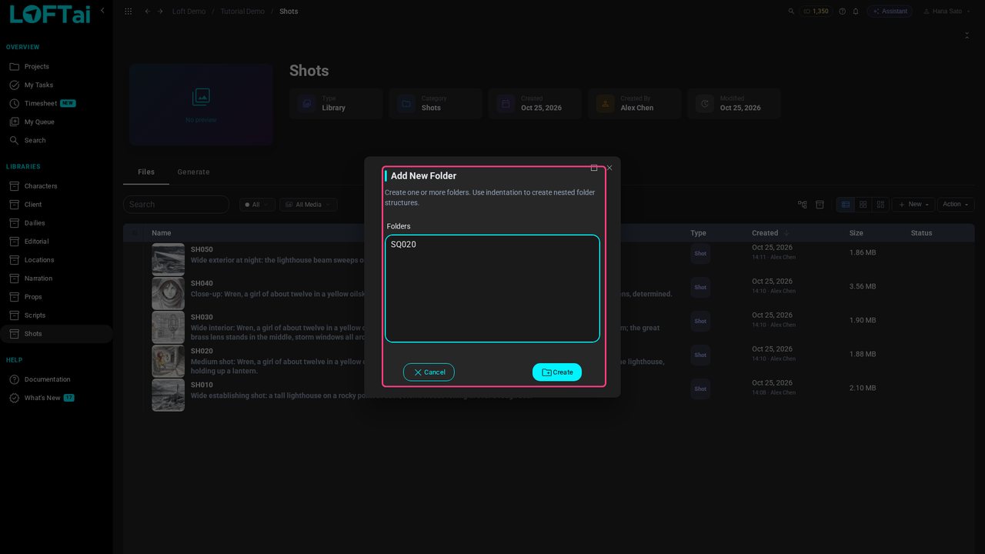Open the All status filter dropdown
The height and width of the screenshot is (554, 985).
[x=257, y=205]
